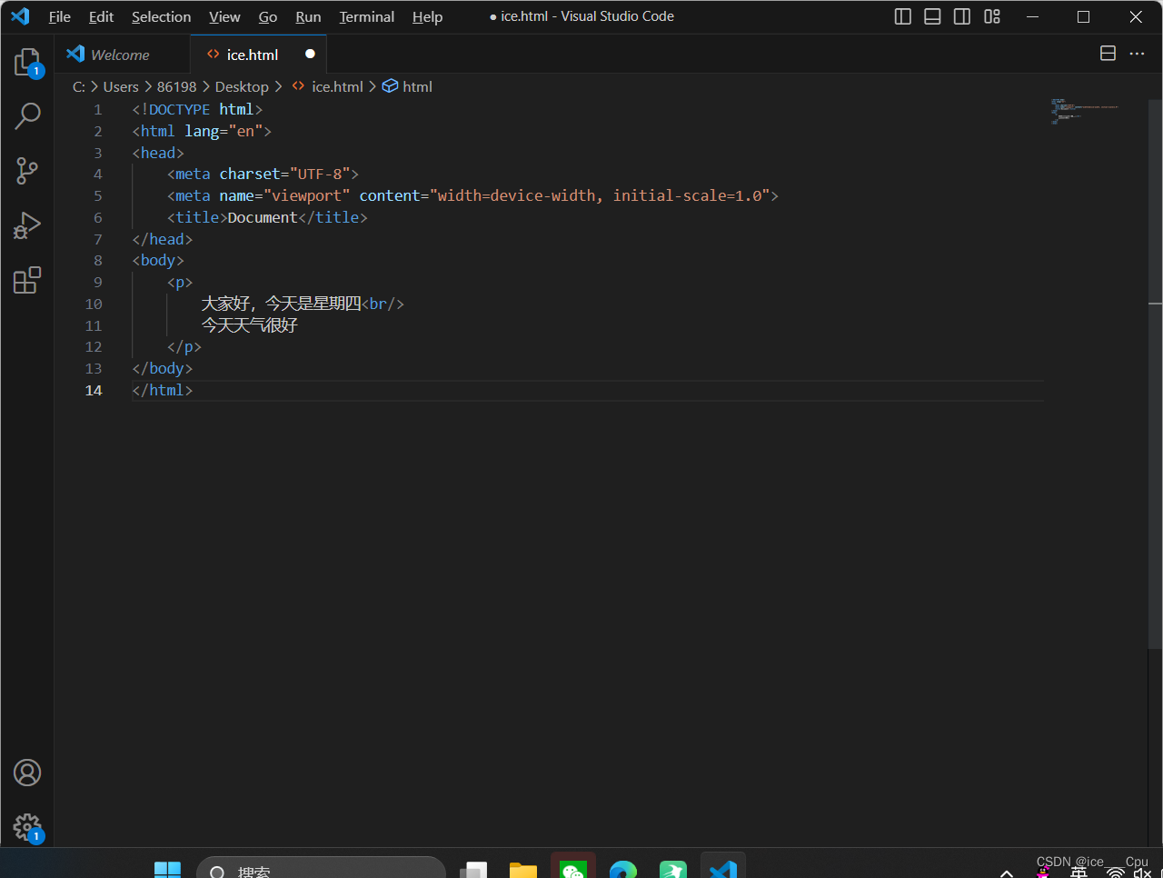Show hidden tray icons chevron
The height and width of the screenshot is (878, 1163).
point(1007,873)
